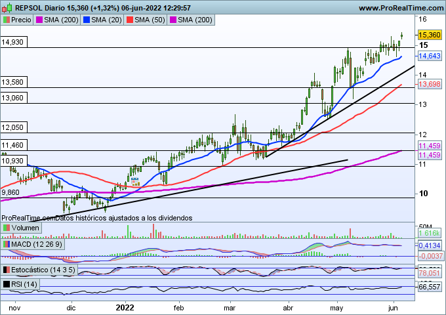This screenshot has width=446, height=315.
Task: Click the Estocástico label color icon
Action: coord(7,270)
